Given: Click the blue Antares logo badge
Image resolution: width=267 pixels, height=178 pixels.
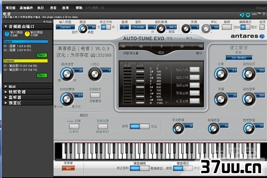Looking at the screenshot, I should pyautogui.click(x=262, y=36).
